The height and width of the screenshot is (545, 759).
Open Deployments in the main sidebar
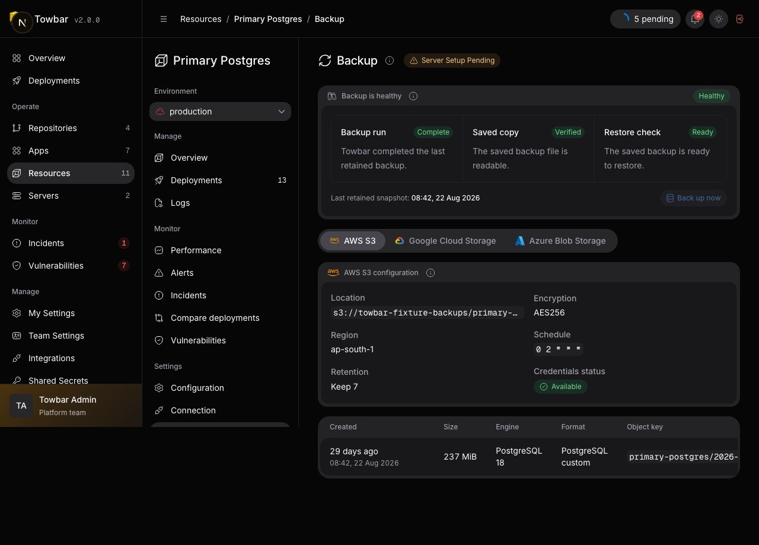(x=71, y=81)
